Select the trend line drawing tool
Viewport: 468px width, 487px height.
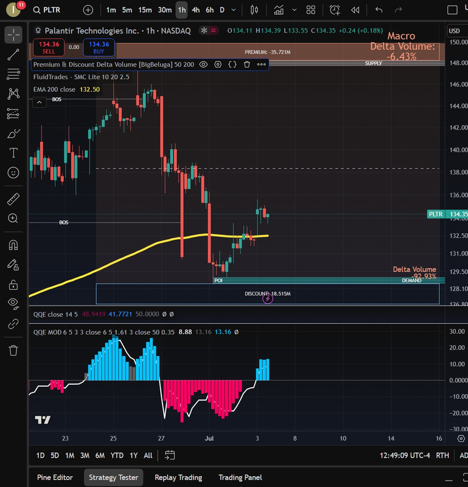click(13, 54)
